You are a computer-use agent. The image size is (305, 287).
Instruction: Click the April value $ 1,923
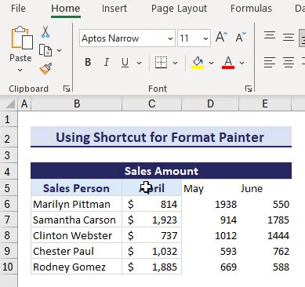151,220
